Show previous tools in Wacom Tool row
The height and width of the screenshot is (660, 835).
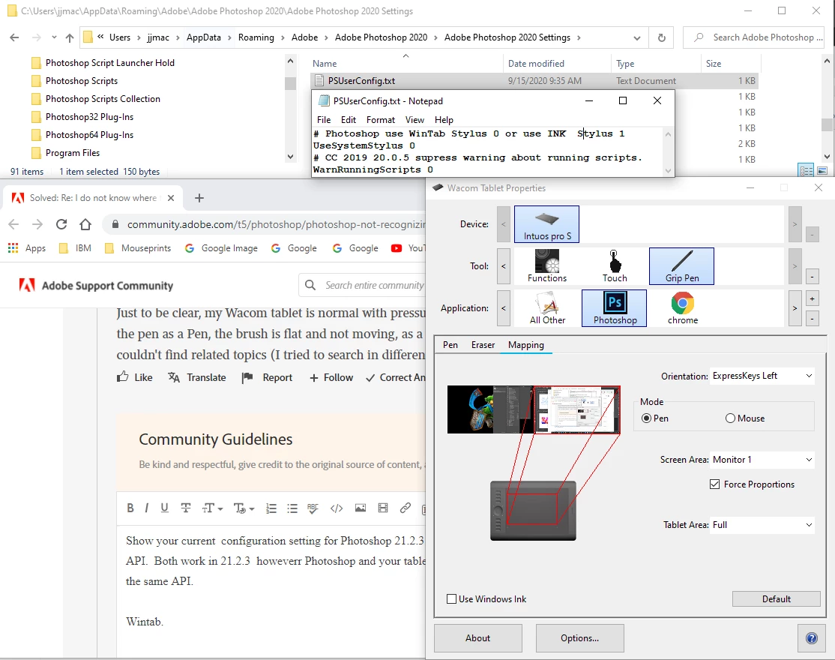click(504, 265)
